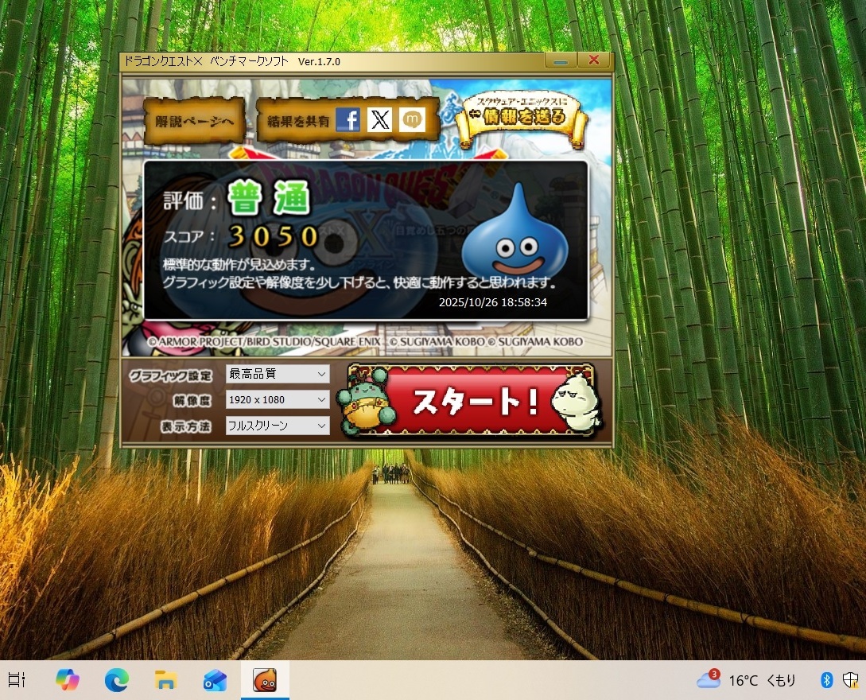Viewport: 866px width, 700px height.
Task: Click the slime benchmark icon on the taskbar
Action: point(265,680)
